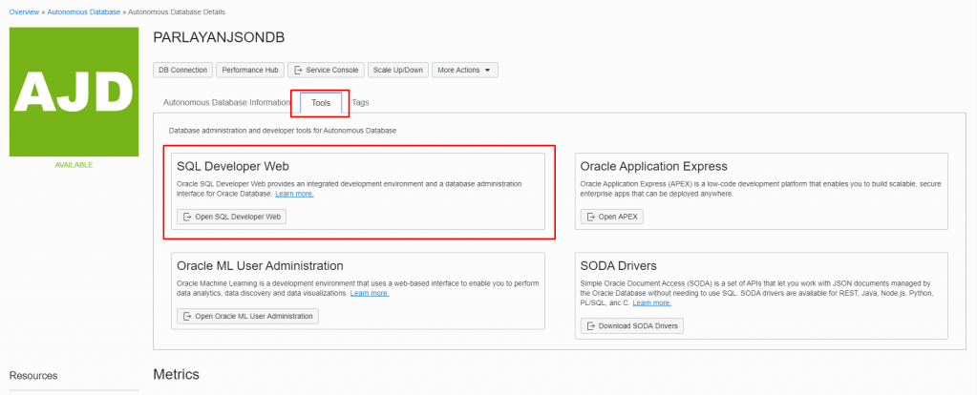Launch the Service Console

click(326, 70)
